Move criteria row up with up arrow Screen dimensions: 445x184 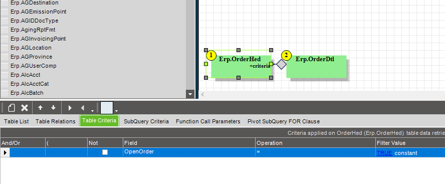tap(40, 108)
